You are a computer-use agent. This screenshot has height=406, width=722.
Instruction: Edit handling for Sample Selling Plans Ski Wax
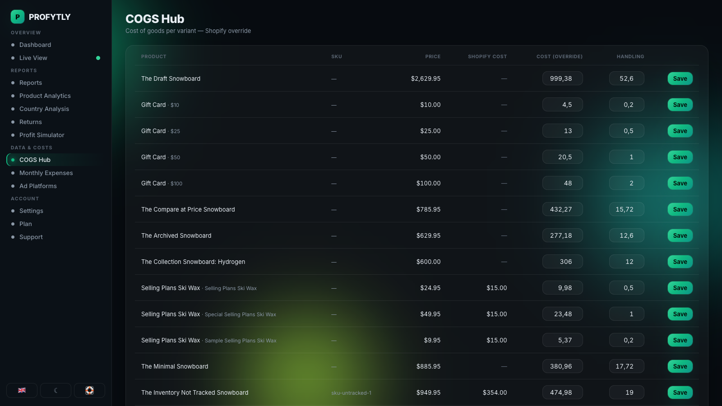[x=626, y=340]
